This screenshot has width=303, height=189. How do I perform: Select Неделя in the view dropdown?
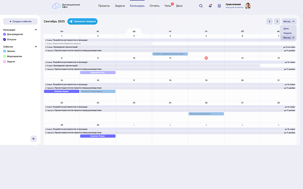click(x=287, y=33)
